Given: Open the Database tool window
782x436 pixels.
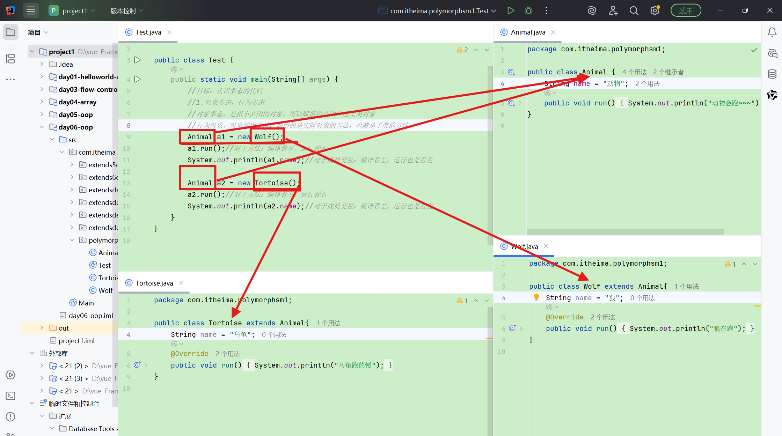Looking at the screenshot, I should [772, 74].
